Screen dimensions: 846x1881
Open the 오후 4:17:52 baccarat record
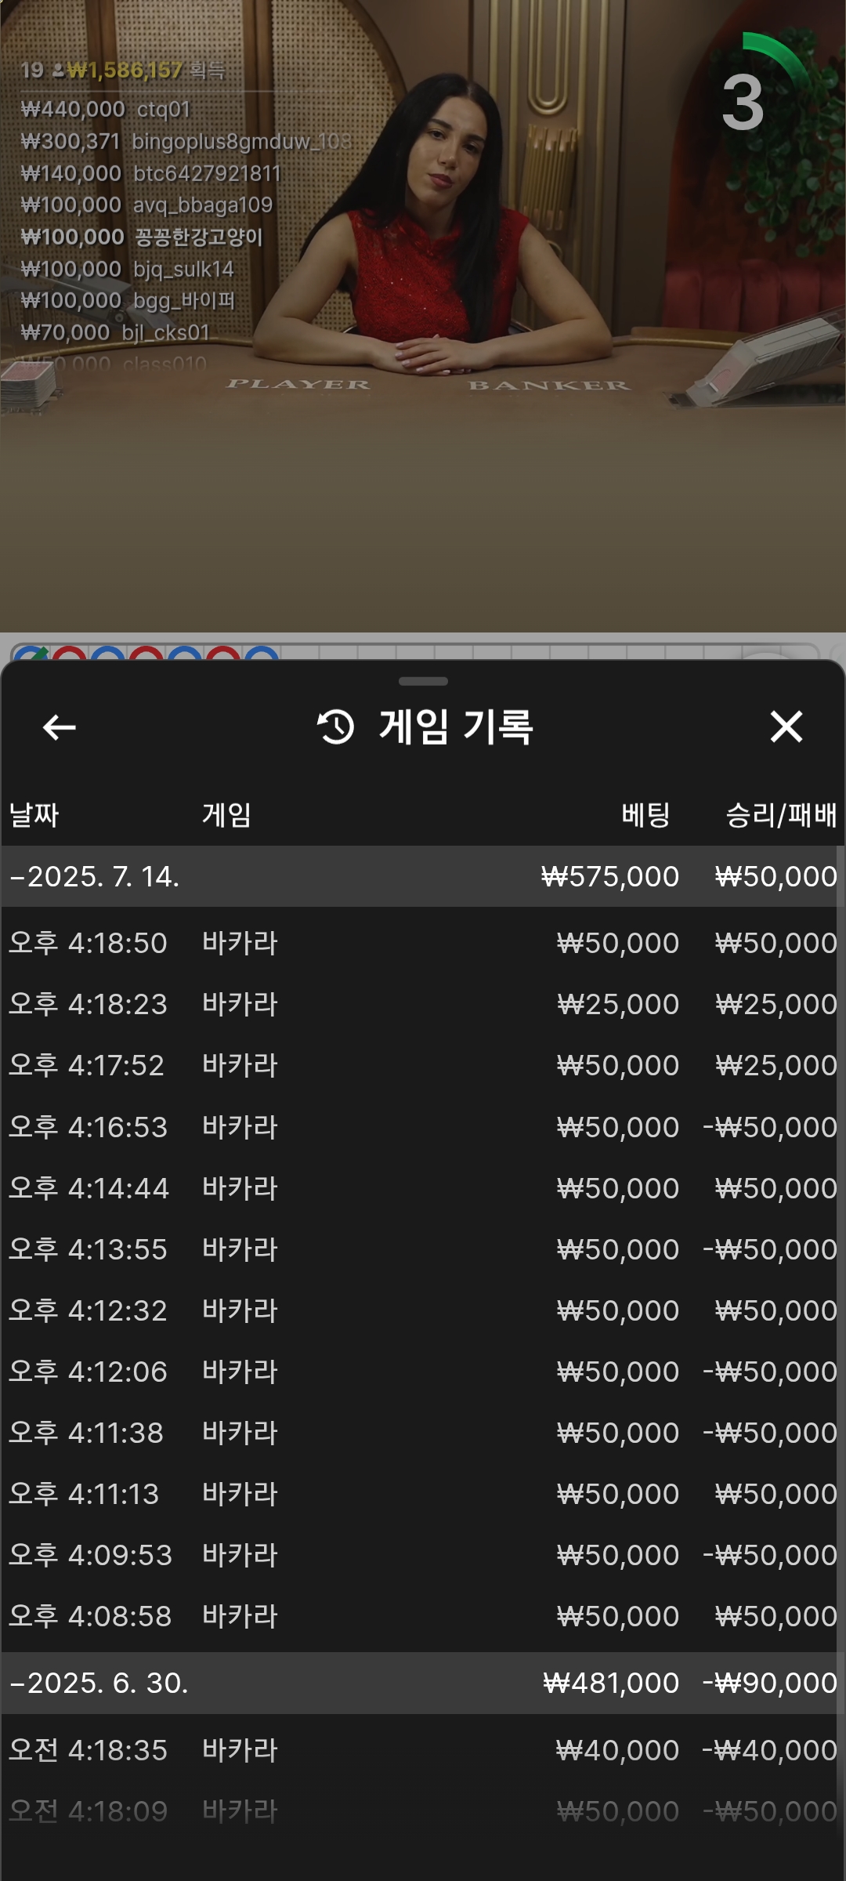pos(423,1064)
